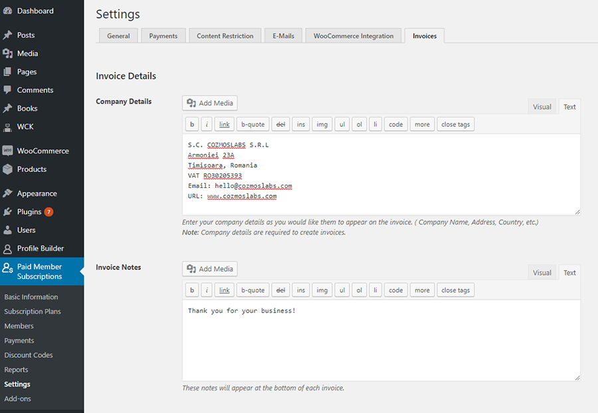
Task: Click the Profile Builder icon
Action: pos(7,248)
